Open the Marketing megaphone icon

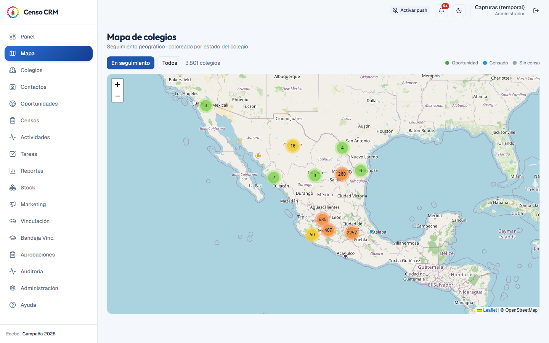tap(13, 204)
